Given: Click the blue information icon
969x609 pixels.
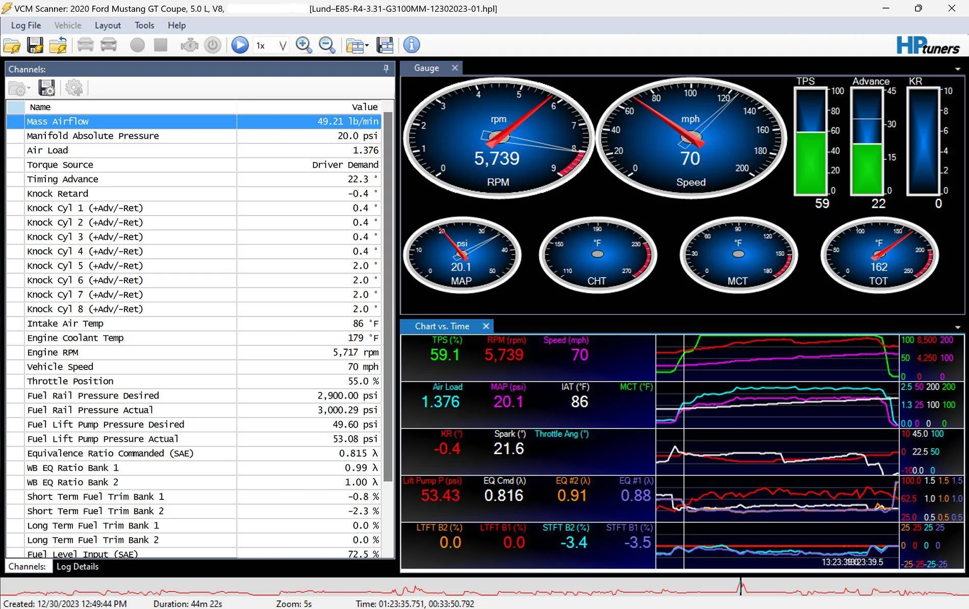Looking at the screenshot, I should pyautogui.click(x=412, y=45).
